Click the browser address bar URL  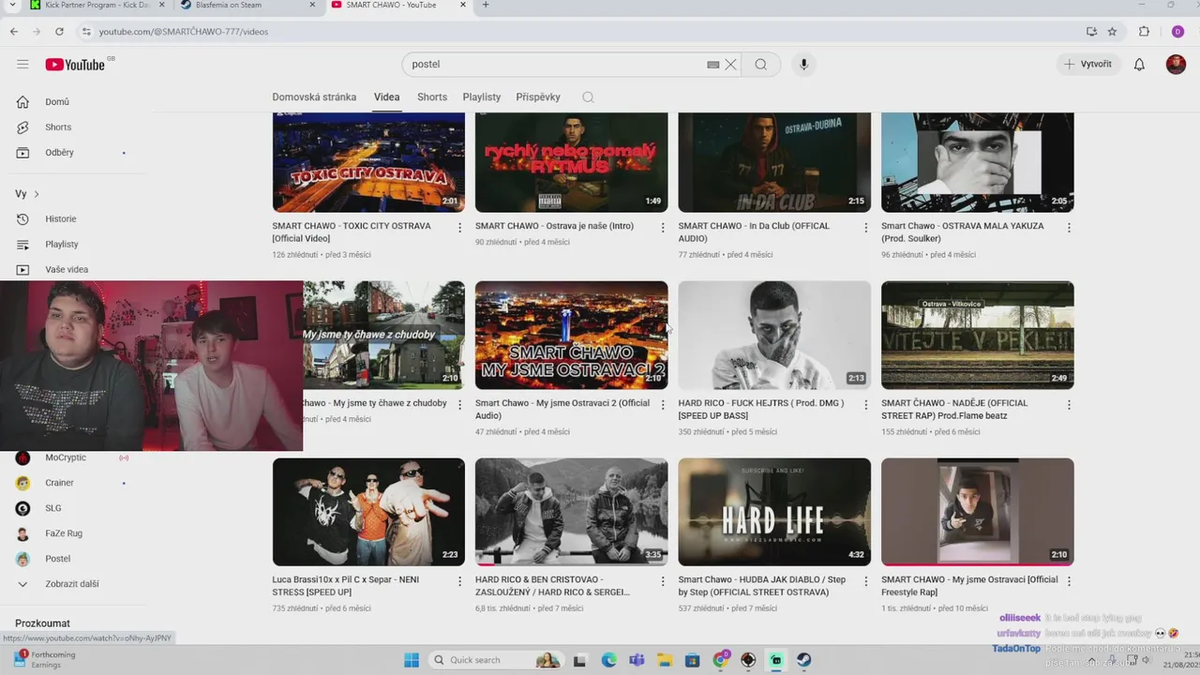[184, 32]
